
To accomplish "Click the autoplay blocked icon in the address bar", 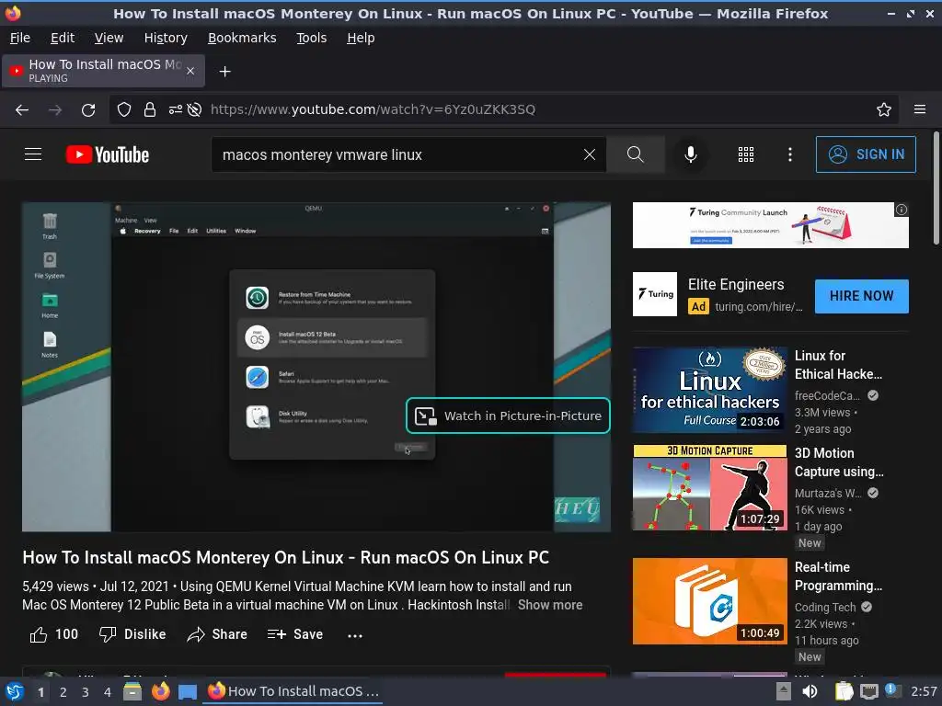I will pos(194,110).
